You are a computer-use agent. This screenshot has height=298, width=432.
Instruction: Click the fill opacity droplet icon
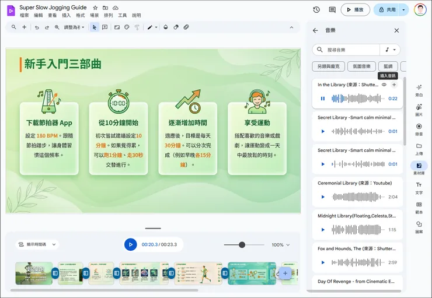coord(166,27)
